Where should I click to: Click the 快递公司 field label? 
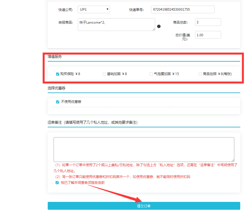click(x=65, y=10)
